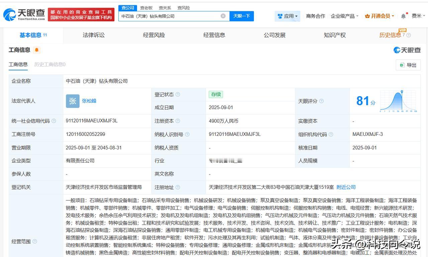Click the help icon beside 历史信息 tab
Screen dimensions: 428x257
(408, 35)
